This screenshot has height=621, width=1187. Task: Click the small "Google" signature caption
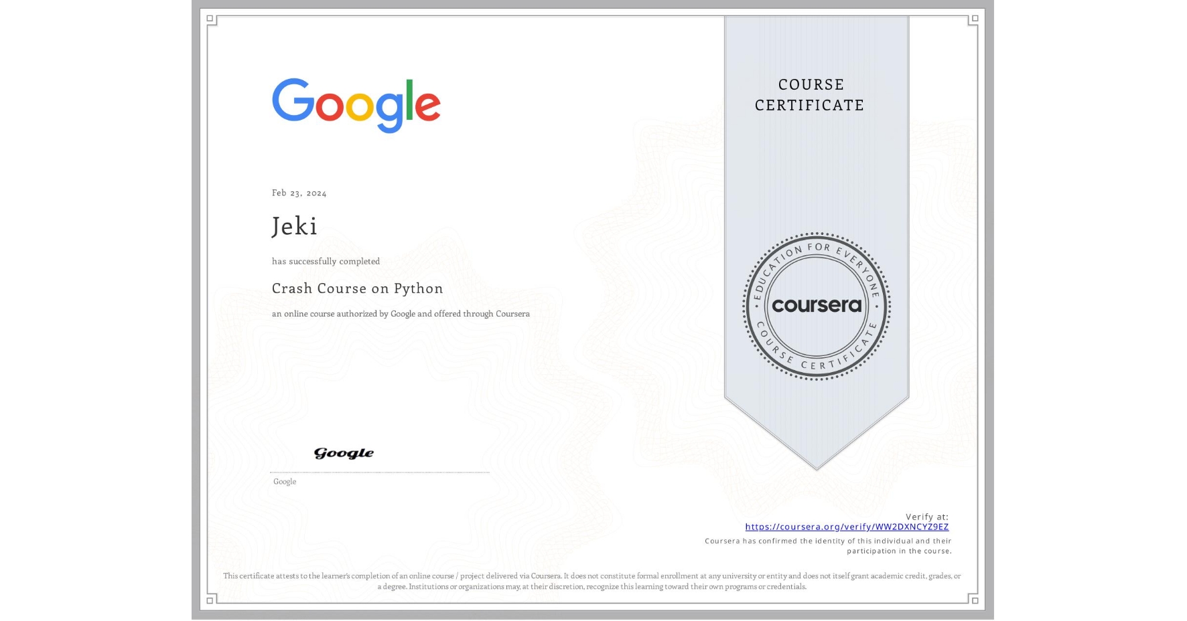[x=285, y=481]
